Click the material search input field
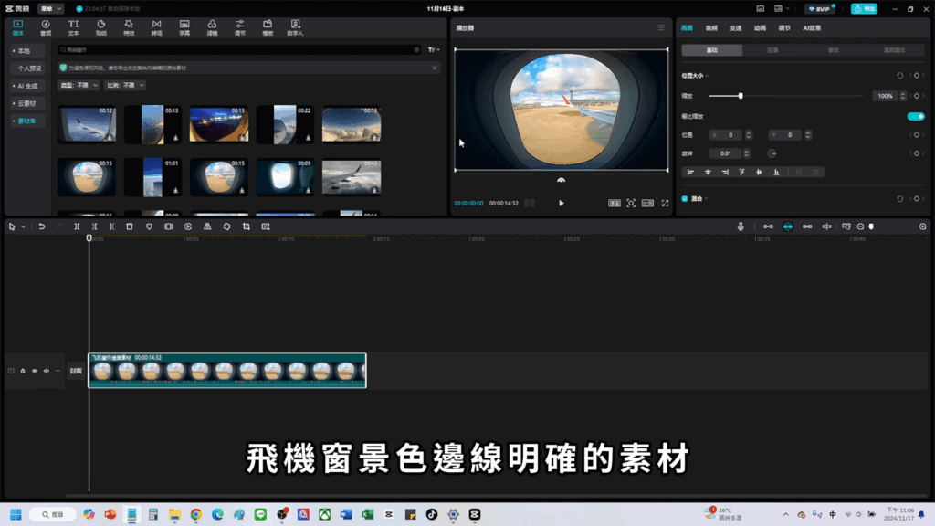The height and width of the screenshot is (526, 935). (240, 50)
